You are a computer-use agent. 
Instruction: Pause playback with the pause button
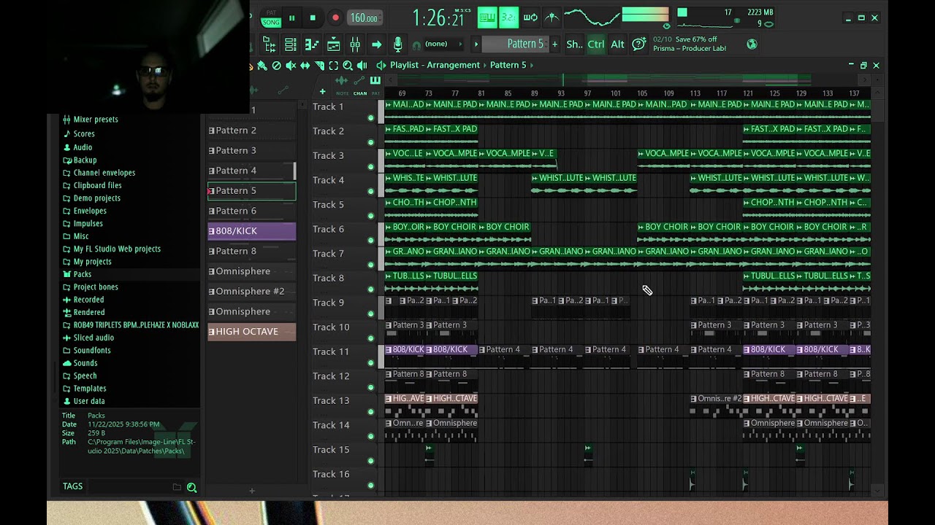click(291, 18)
